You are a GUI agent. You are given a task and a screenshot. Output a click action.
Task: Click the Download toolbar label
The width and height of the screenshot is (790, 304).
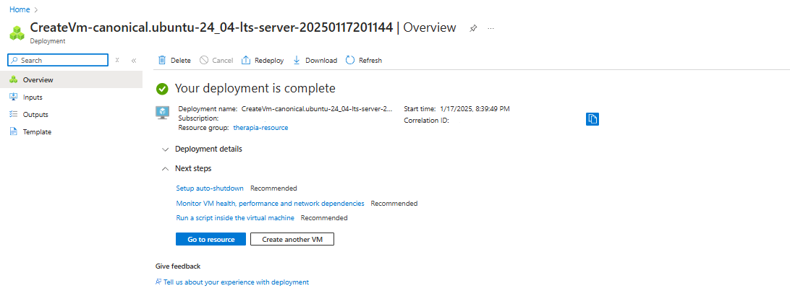[321, 61]
